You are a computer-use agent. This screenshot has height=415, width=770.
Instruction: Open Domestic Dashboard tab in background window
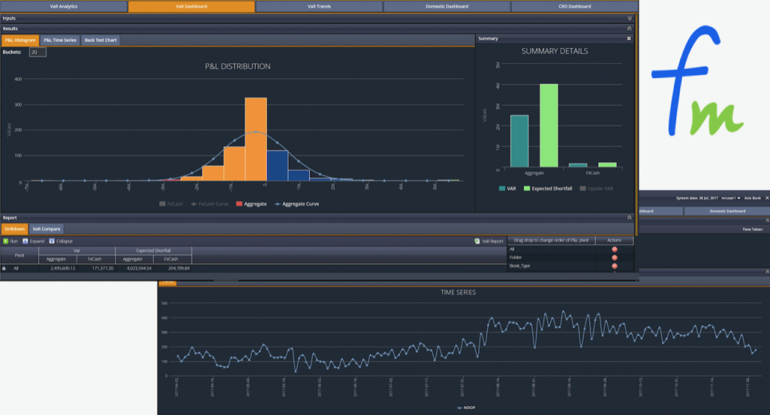(727, 211)
